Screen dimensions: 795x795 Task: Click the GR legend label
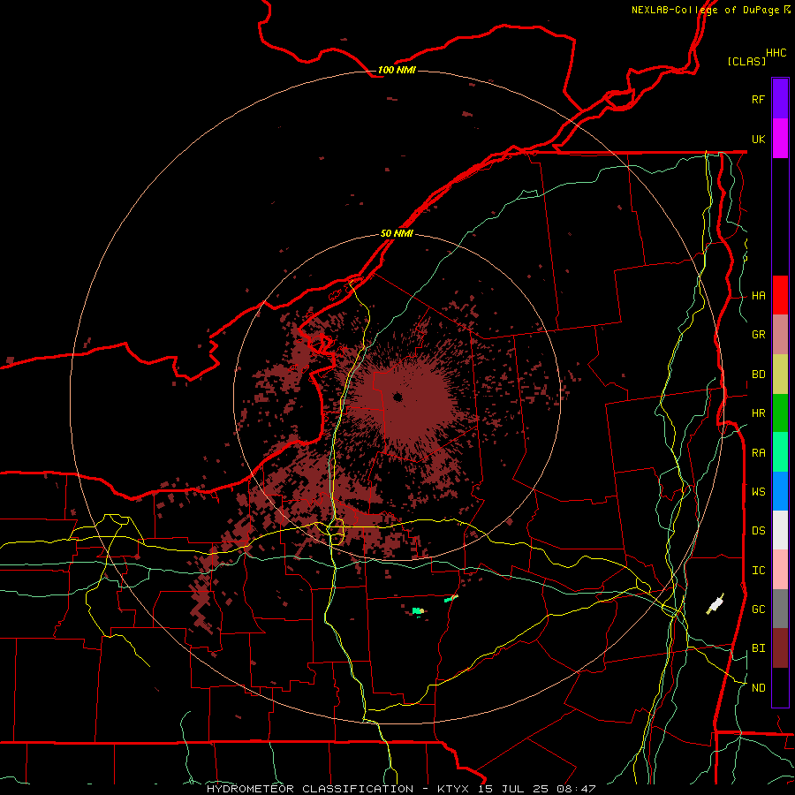click(758, 335)
